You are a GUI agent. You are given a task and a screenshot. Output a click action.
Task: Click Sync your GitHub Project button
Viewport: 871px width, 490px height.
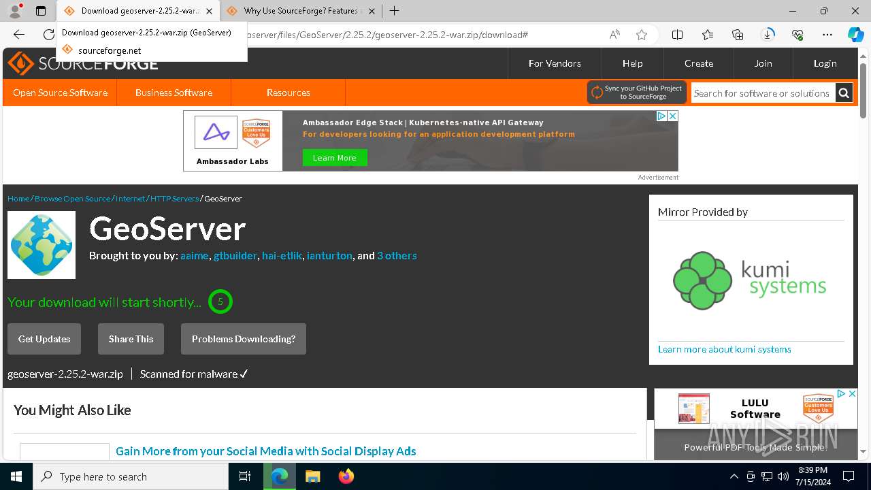tap(637, 93)
